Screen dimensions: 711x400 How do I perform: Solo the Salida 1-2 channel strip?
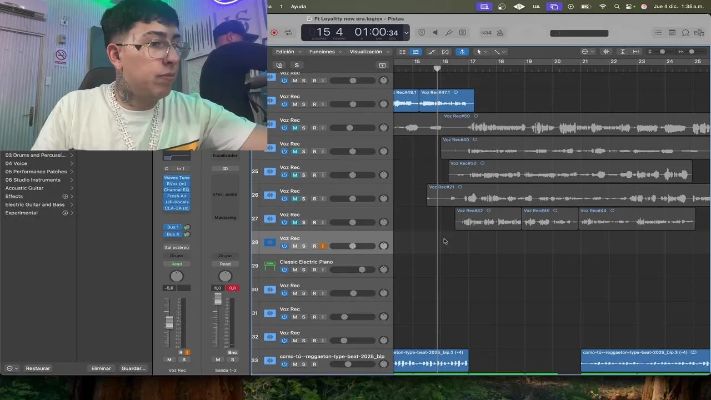point(232,359)
